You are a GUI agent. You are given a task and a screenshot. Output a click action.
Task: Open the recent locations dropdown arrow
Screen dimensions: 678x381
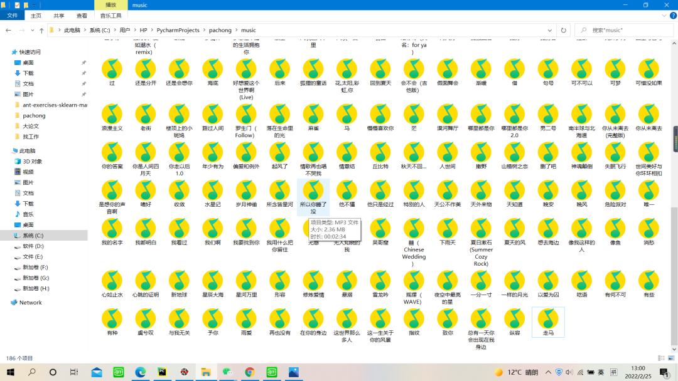point(33,30)
